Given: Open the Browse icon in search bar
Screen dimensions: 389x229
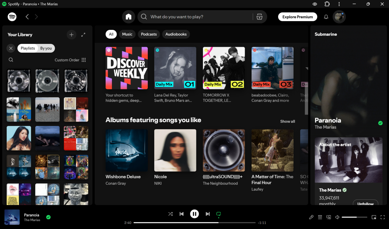Looking at the screenshot, I should tap(259, 17).
